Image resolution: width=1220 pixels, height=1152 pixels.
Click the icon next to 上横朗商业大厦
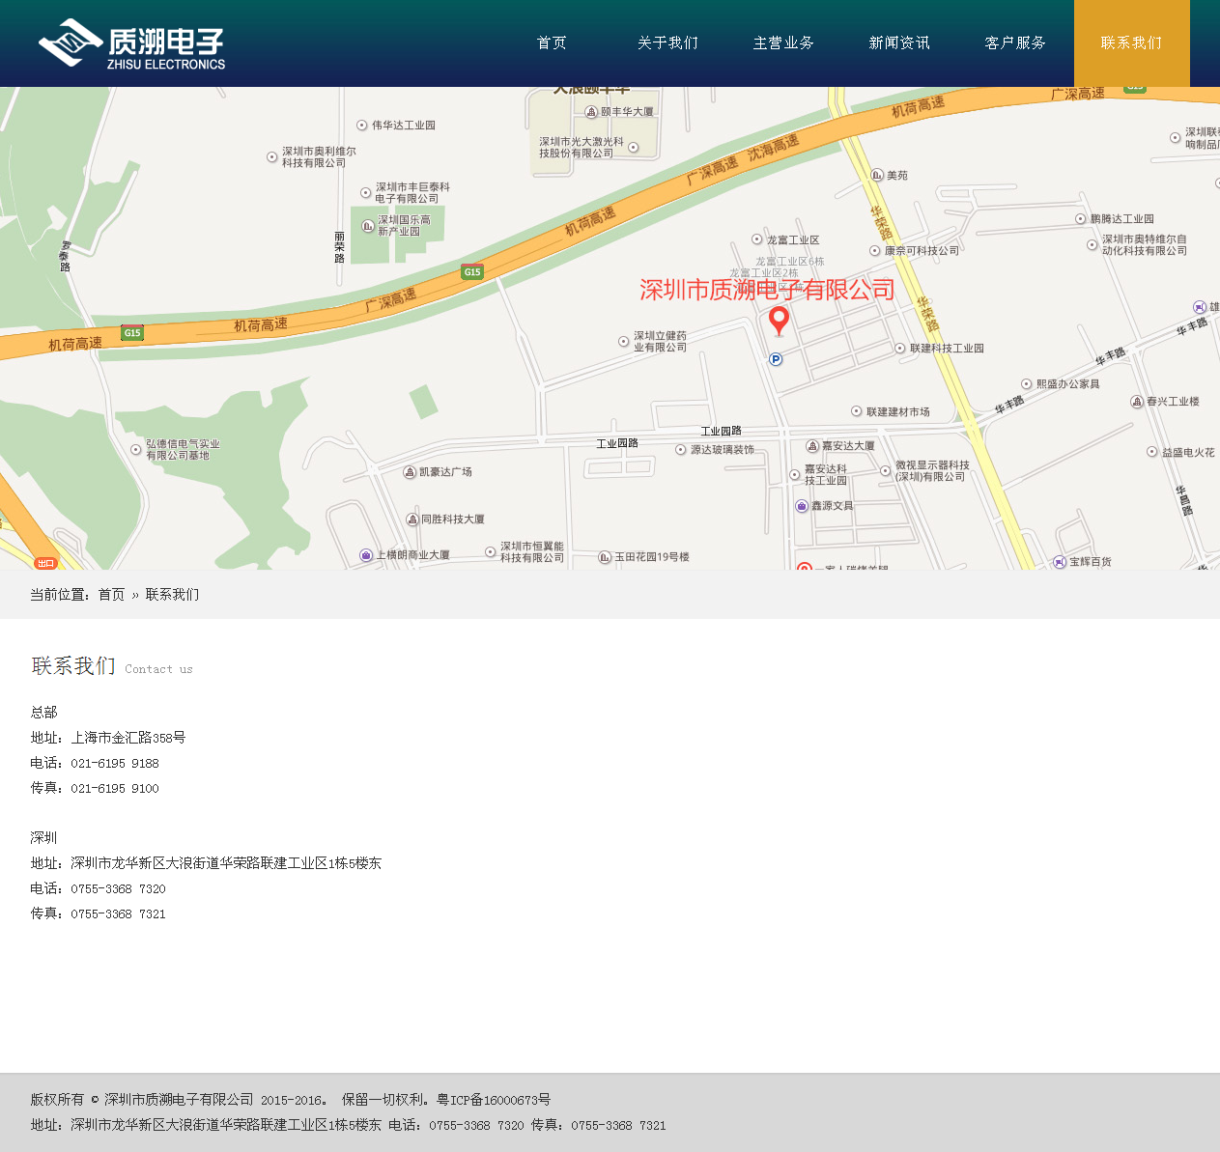[x=366, y=555]
